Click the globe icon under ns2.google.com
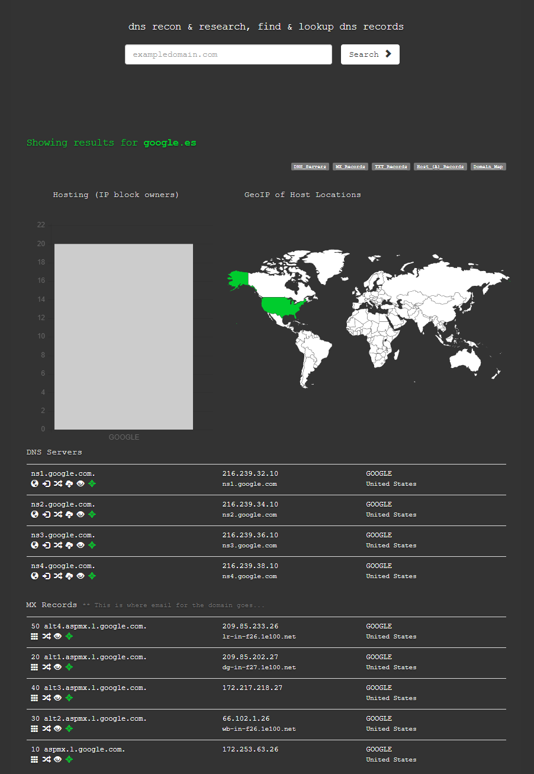 [x=35, y=514]
